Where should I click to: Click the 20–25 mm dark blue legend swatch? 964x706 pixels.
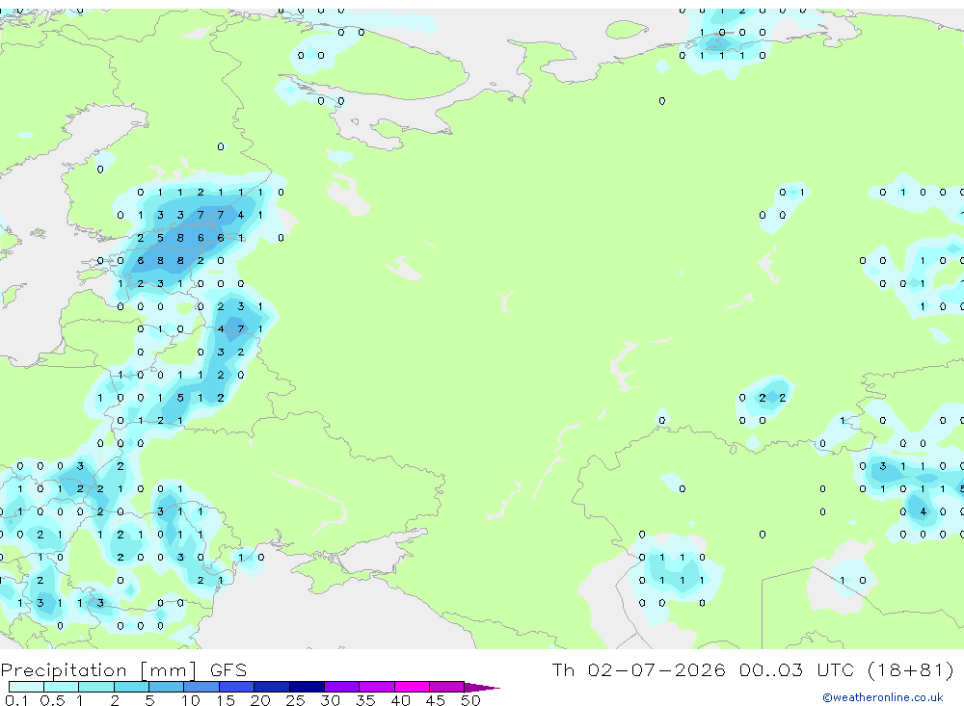tap(272, 687)
